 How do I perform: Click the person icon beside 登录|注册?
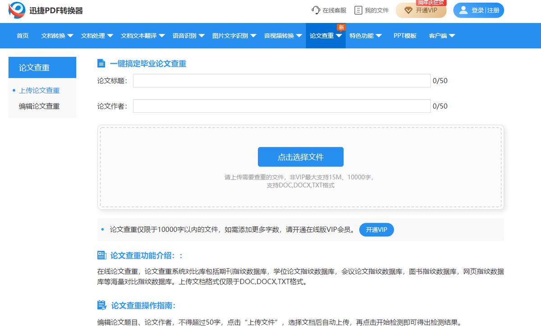point(463,10)
